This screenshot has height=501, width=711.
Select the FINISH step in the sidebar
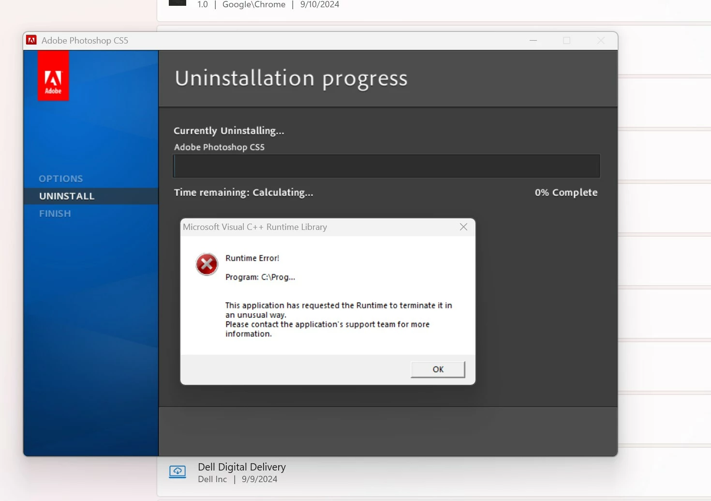click(x=55, y=213)
